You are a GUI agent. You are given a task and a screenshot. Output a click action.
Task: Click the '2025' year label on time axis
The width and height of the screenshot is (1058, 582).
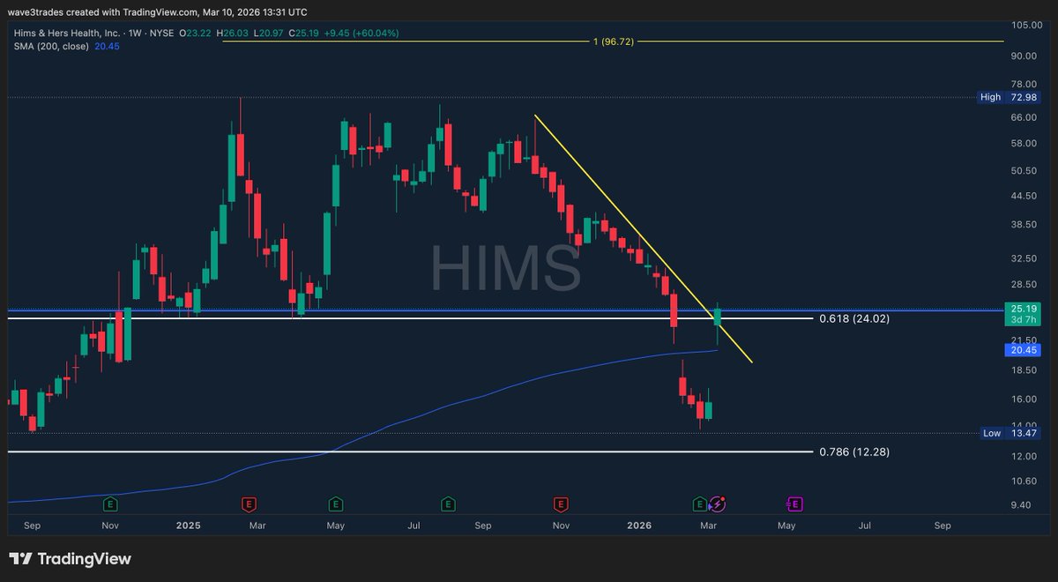[189, 526]
